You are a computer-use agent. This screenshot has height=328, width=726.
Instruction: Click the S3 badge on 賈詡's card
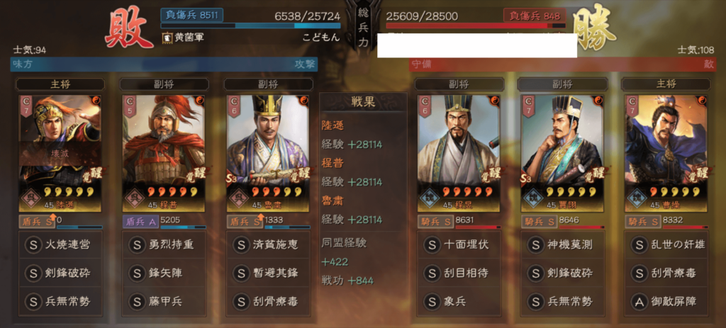click(527, 179)
